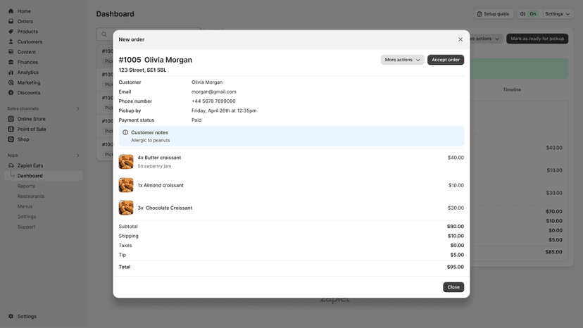Screen dimensions: 583x328
Task: Click the Online Store icon
Action: (x=11, y=119)
